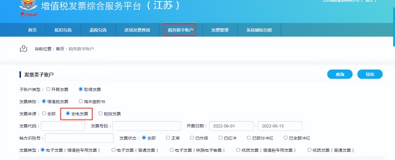Select 电子发票(普通发票) invoice type

pyautogui.click(x=113, y=150)
